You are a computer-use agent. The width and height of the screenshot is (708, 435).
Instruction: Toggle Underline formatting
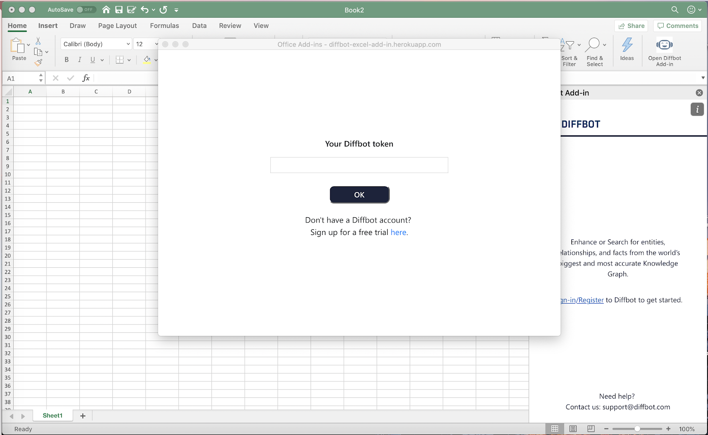click(92, 60)
